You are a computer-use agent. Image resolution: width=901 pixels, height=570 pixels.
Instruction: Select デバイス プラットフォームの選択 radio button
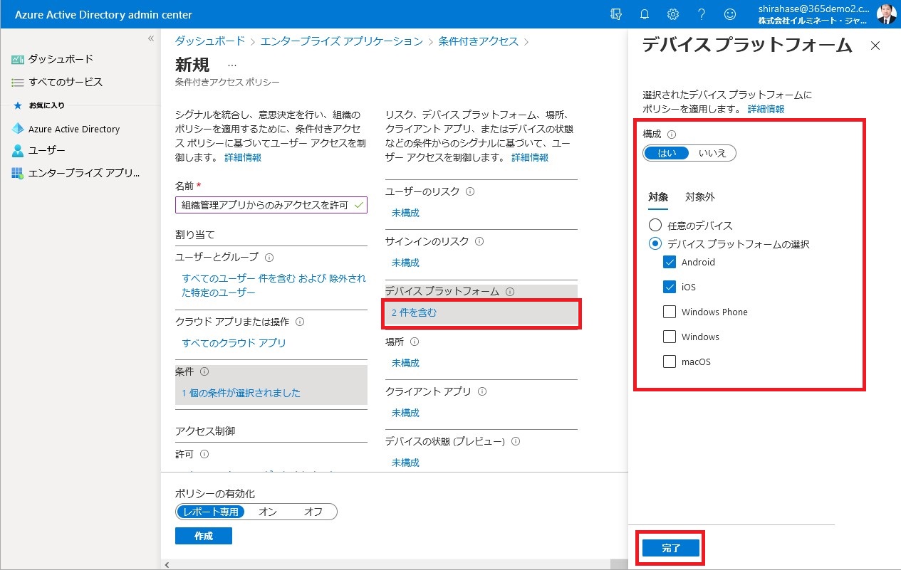point(655,244)
